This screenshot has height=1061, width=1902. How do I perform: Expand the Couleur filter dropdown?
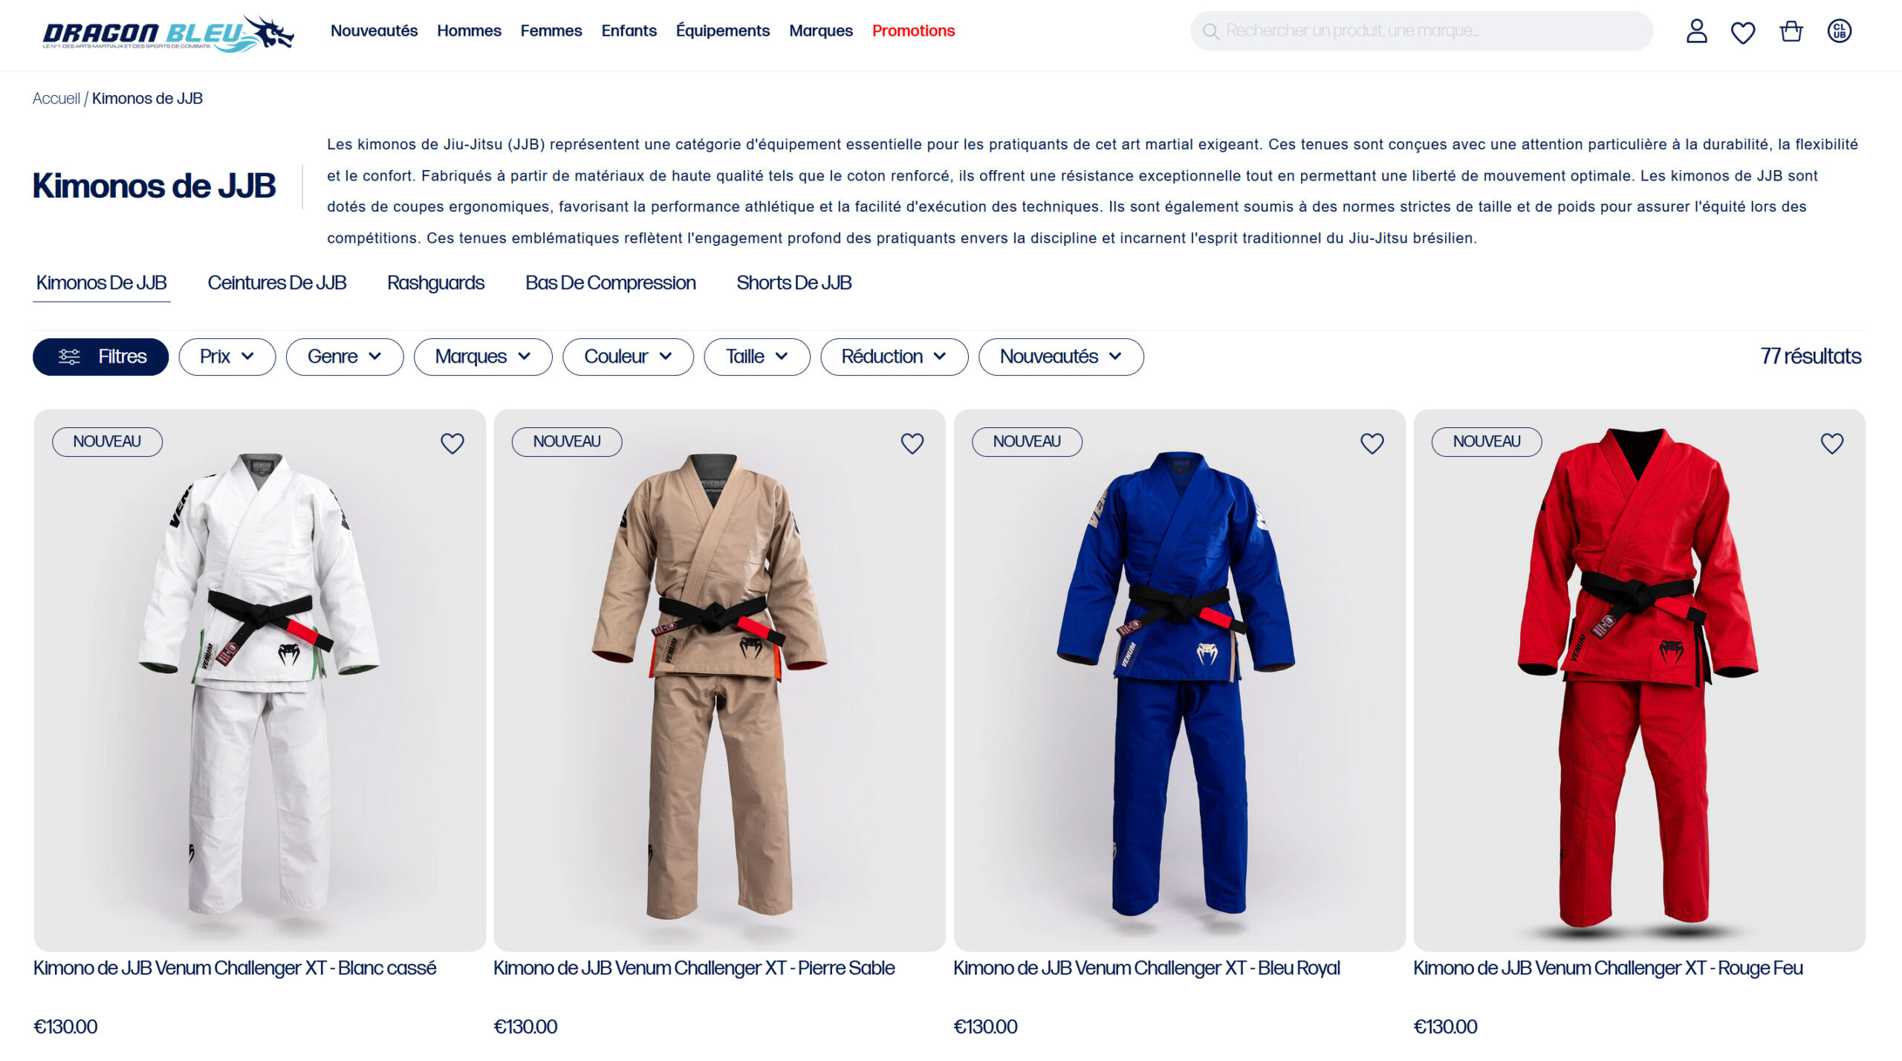tap(628, 357)
